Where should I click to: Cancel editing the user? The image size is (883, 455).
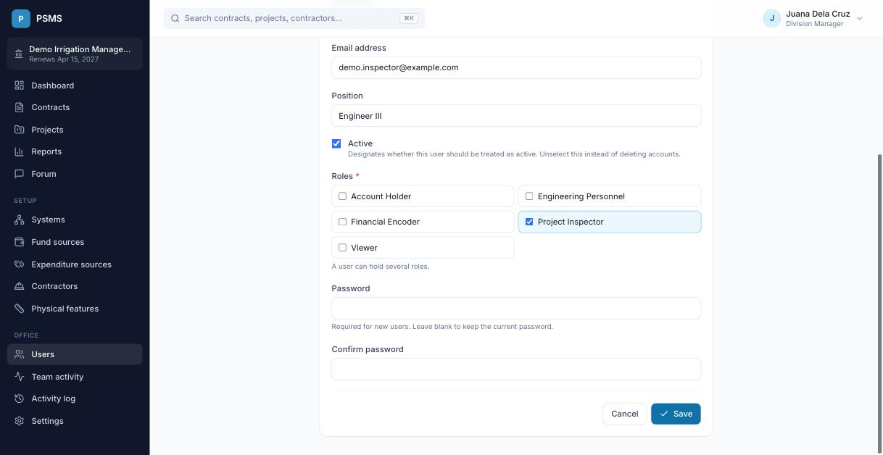pos(624,414)
